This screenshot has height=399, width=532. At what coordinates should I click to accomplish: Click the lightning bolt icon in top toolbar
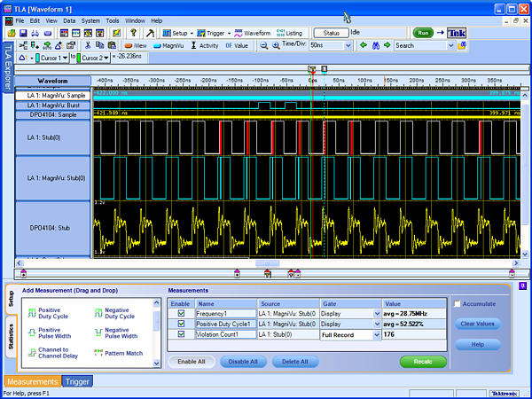(116, 33)
